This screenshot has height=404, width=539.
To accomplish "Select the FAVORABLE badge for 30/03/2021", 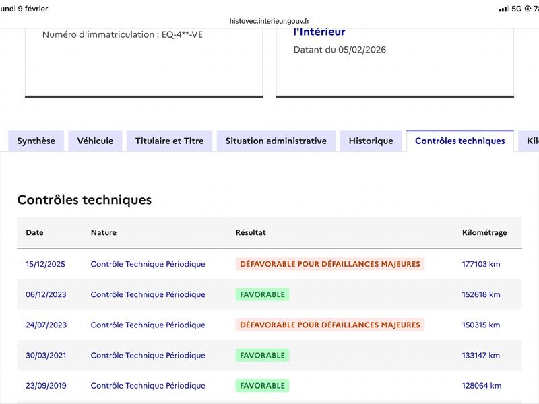I will [x=262, y=356].
